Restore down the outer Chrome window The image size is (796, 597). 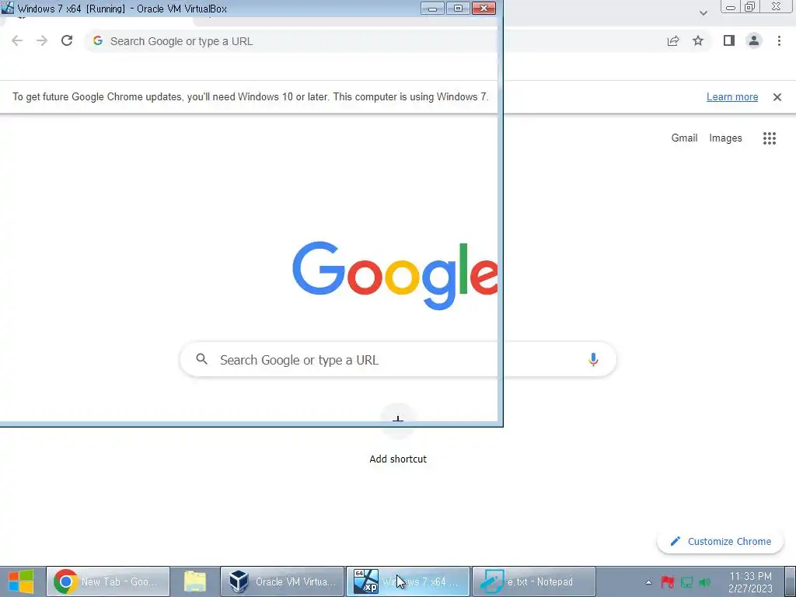[750, 7]
